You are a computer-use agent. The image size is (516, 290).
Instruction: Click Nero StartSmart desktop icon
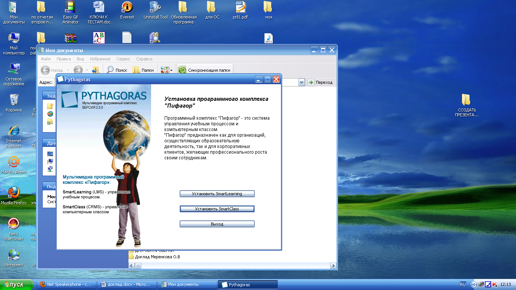click(14, 229)
